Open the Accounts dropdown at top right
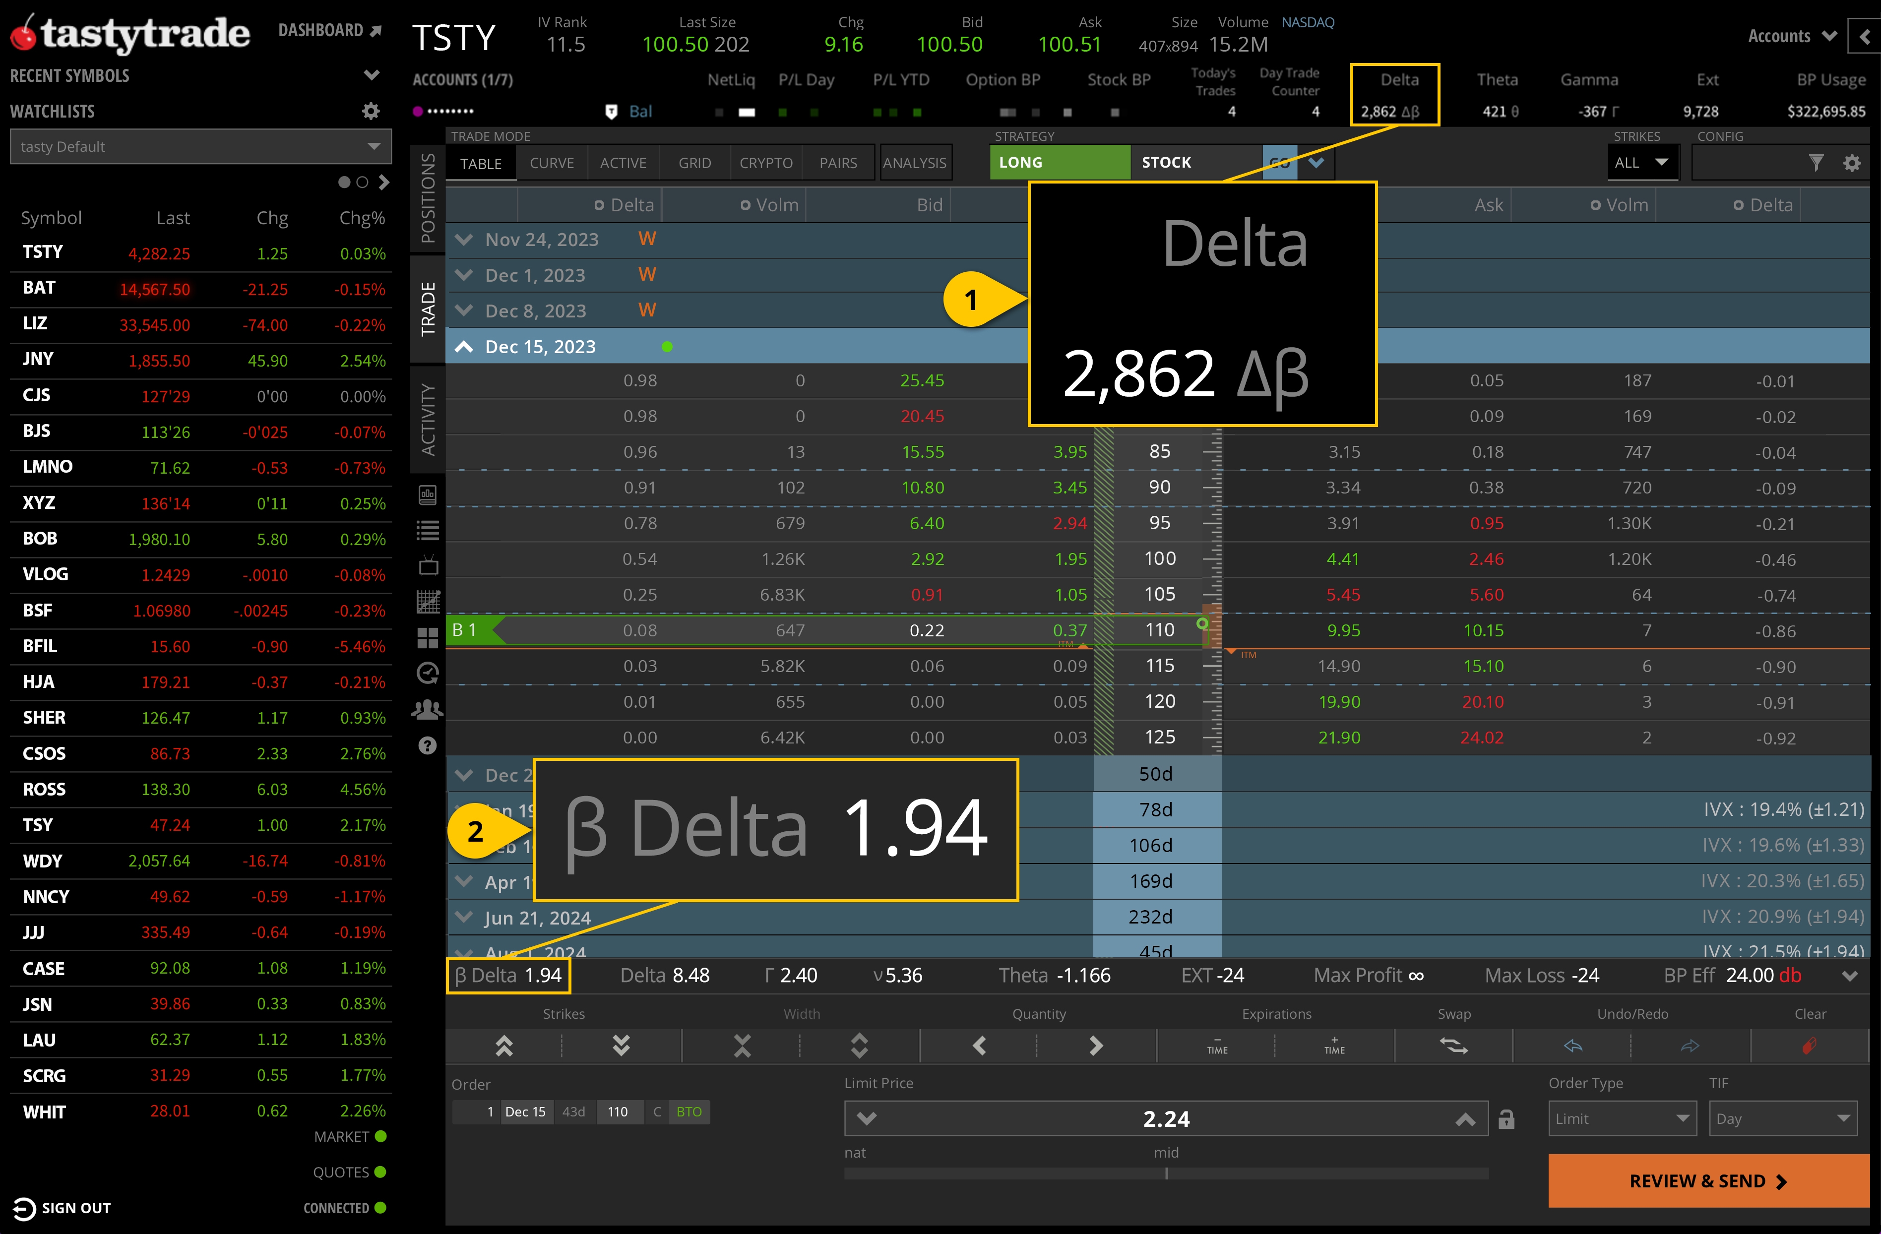This screenshot has height=1234, width=1881. (x=1789, y=36)
